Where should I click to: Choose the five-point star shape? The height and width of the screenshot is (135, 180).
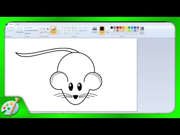pyautogui.click(x=65, y=33)
